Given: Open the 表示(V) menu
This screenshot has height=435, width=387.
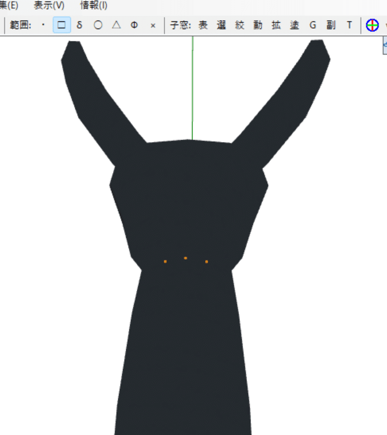Looking at the screenshot, I should click(x=49, y=5).
